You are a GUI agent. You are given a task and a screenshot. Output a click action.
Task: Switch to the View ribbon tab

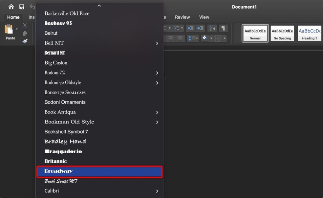(204, 17)
